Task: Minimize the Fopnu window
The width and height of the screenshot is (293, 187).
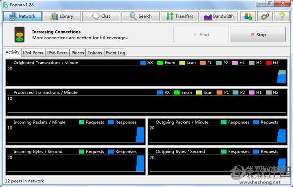Action: tap(261, 4)
